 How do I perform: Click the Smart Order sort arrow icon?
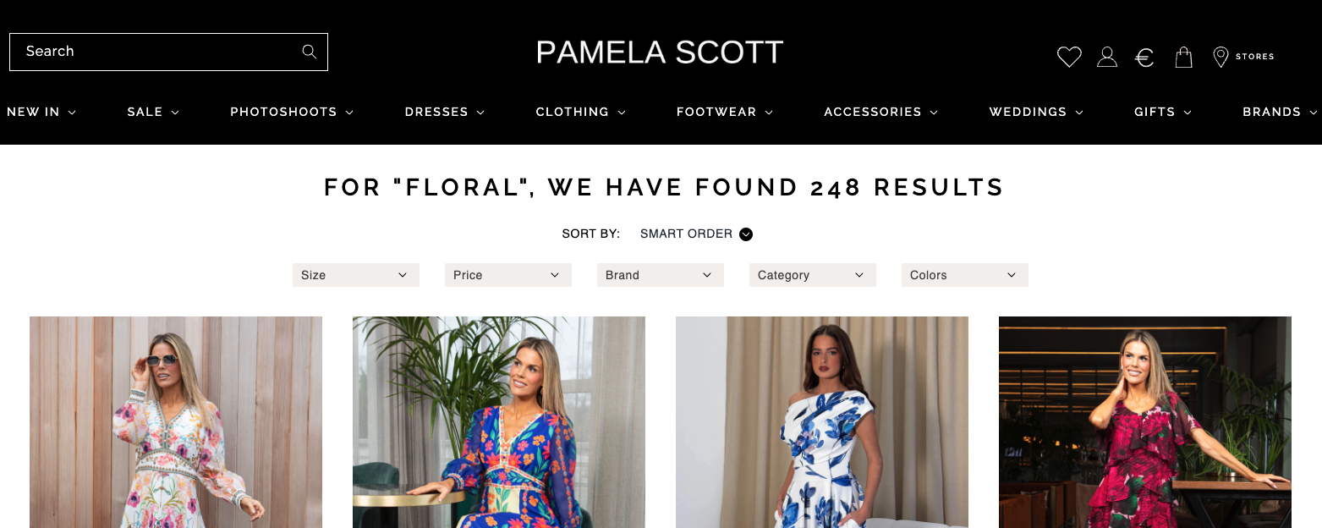click(746, 234)
